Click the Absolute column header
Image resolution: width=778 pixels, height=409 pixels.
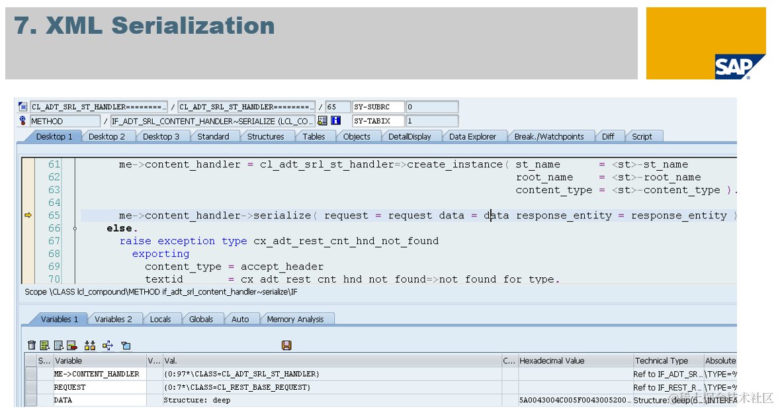[720, 361]
